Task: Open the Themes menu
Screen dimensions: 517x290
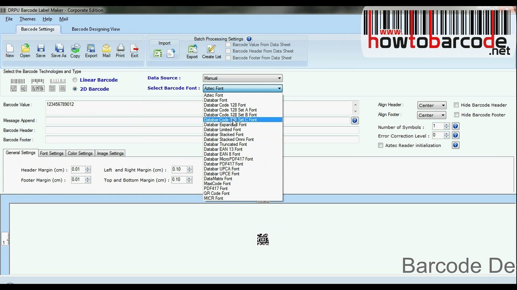Action: (x=27, y=19)
